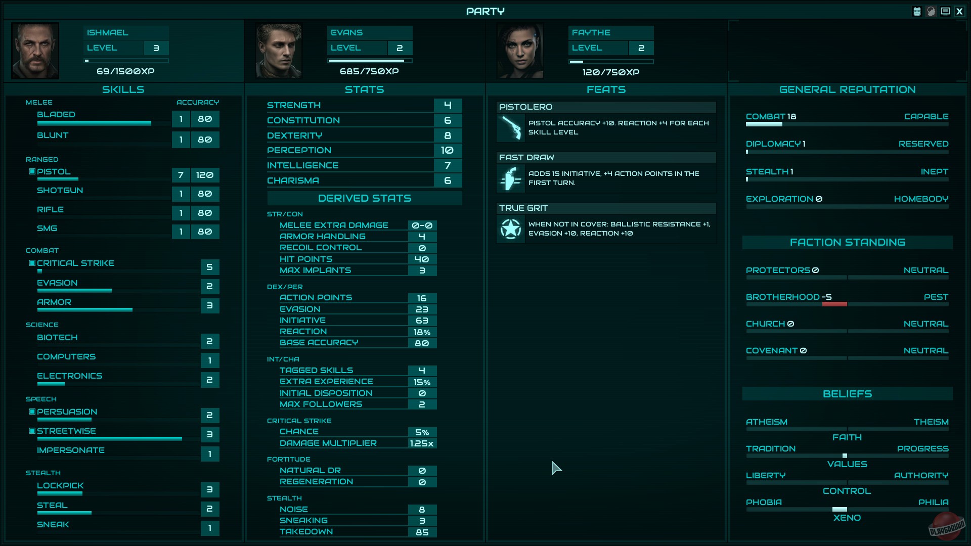This screenshot has width=971, height=546.
Task: Select the character head profile icon
Action: click(x=931, y=11)
